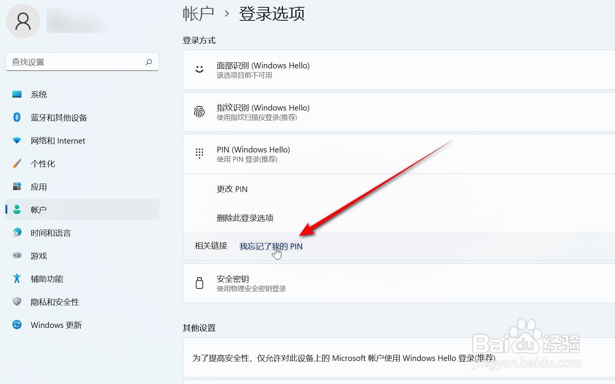Focus the 查找设置 search field

pos(82,62)
